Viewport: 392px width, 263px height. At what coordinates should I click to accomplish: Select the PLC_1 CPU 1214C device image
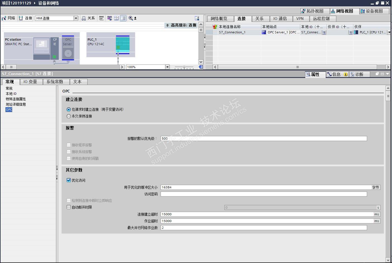[x=123, y=45]
